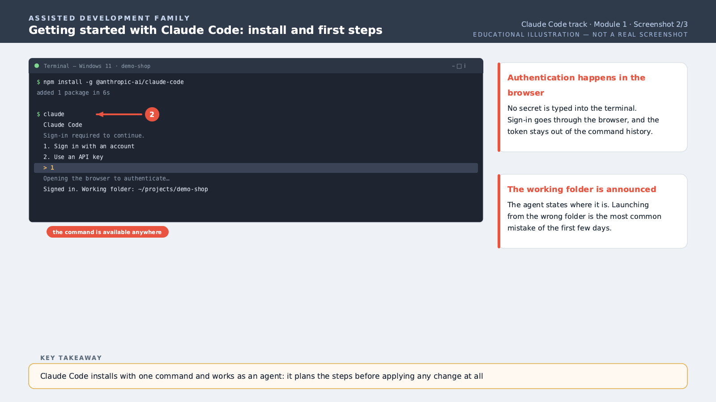Click 'Signed in. Working folder: ~/projects/demo-shop' line

coord(126,189)
